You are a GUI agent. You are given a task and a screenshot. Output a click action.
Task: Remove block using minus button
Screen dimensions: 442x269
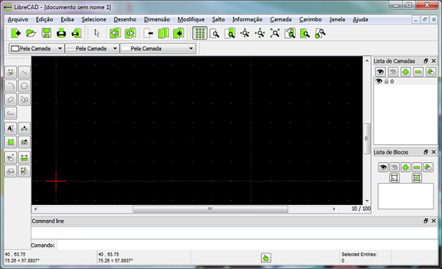(x=417, y=167)
